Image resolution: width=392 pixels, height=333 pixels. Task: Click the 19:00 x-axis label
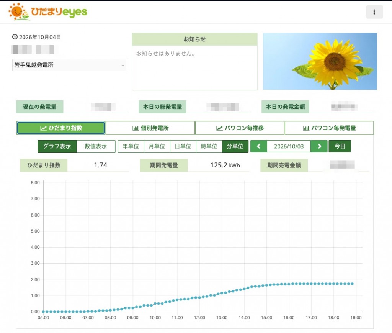click(356, 318)
